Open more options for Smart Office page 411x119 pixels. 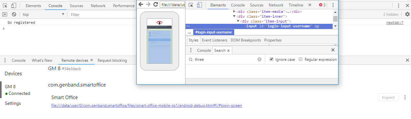coord(405,97)
